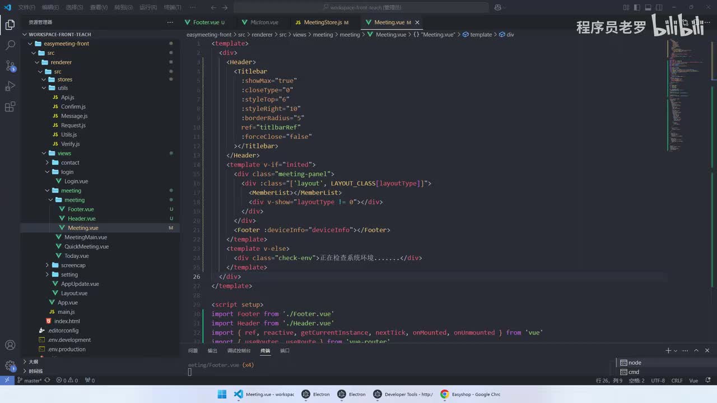The width and height of the screenshot is (717, 403).
Task: Click the Vue language mode indicator
Action: tap(693, 381)
